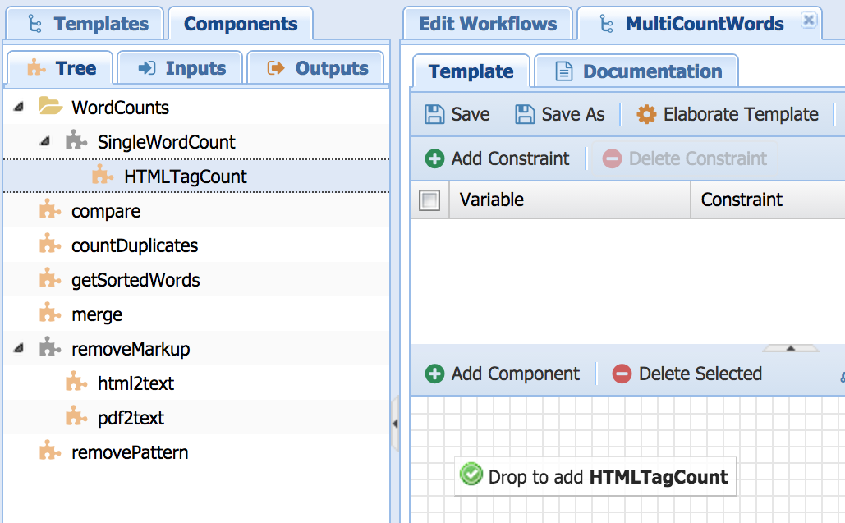Collapse the WordCounts folder tree node

pos(19,108)
